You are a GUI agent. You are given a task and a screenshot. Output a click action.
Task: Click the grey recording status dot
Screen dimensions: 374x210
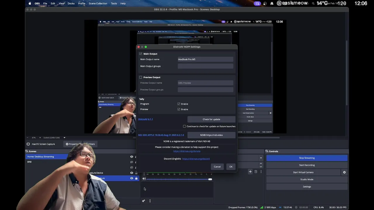point(296,207)
